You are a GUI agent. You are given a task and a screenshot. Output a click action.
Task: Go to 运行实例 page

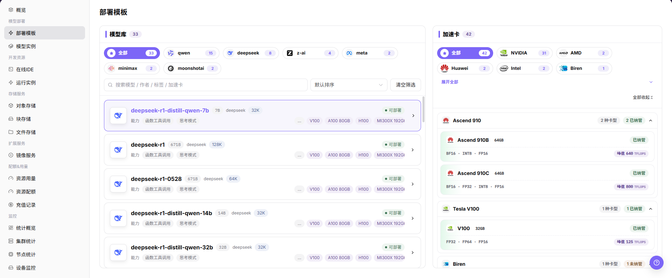pyautogui.click(x=44, y=82)
